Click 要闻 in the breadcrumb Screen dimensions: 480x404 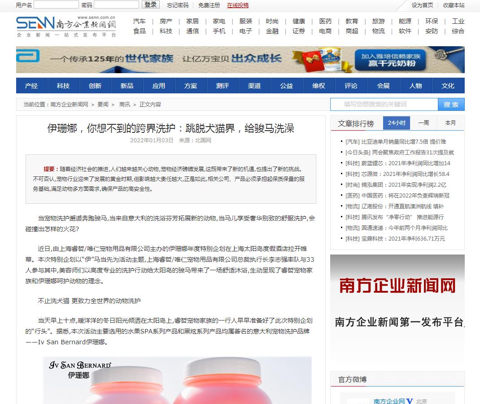(103, 105)
